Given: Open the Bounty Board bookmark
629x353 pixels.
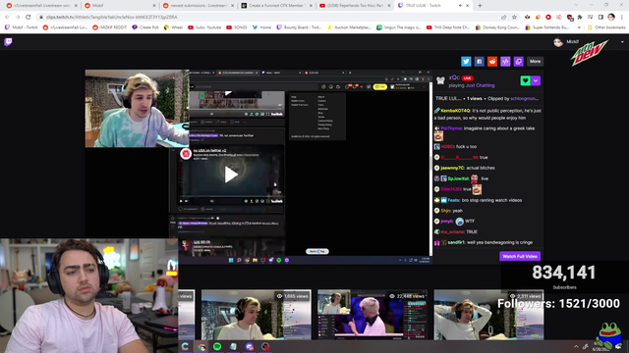Looking at the screenshot, I should 299,27.
